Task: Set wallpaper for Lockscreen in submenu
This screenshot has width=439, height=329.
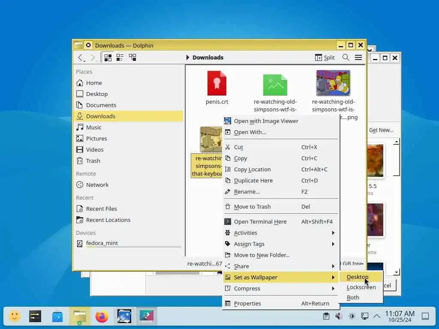Action: 361,287
